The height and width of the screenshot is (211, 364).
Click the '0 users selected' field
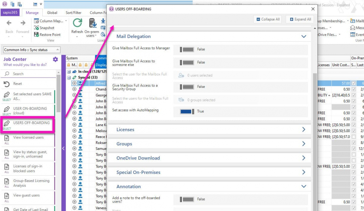click(241, 76)
